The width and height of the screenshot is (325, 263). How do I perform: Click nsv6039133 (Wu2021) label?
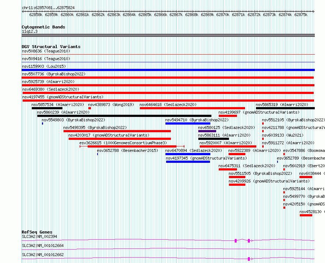pyautogui.click(x=283, y=135)
